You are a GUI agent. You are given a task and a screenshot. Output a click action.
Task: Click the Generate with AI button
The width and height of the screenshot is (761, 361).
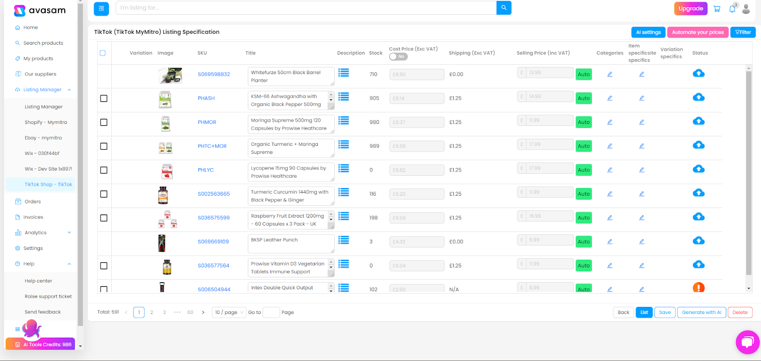[702, 313]
